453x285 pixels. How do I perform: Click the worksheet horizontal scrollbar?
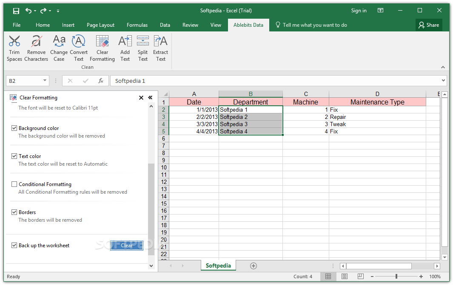tap(379, 266)
